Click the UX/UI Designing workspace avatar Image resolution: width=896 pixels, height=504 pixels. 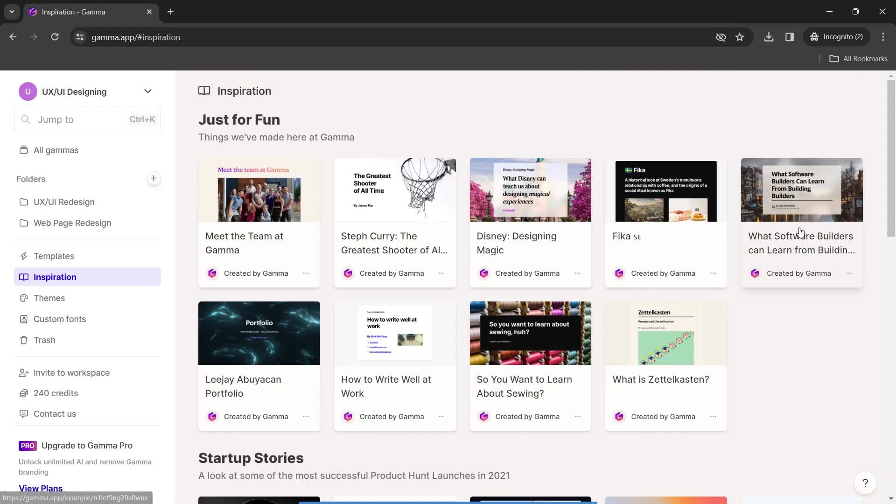[28, 91]
